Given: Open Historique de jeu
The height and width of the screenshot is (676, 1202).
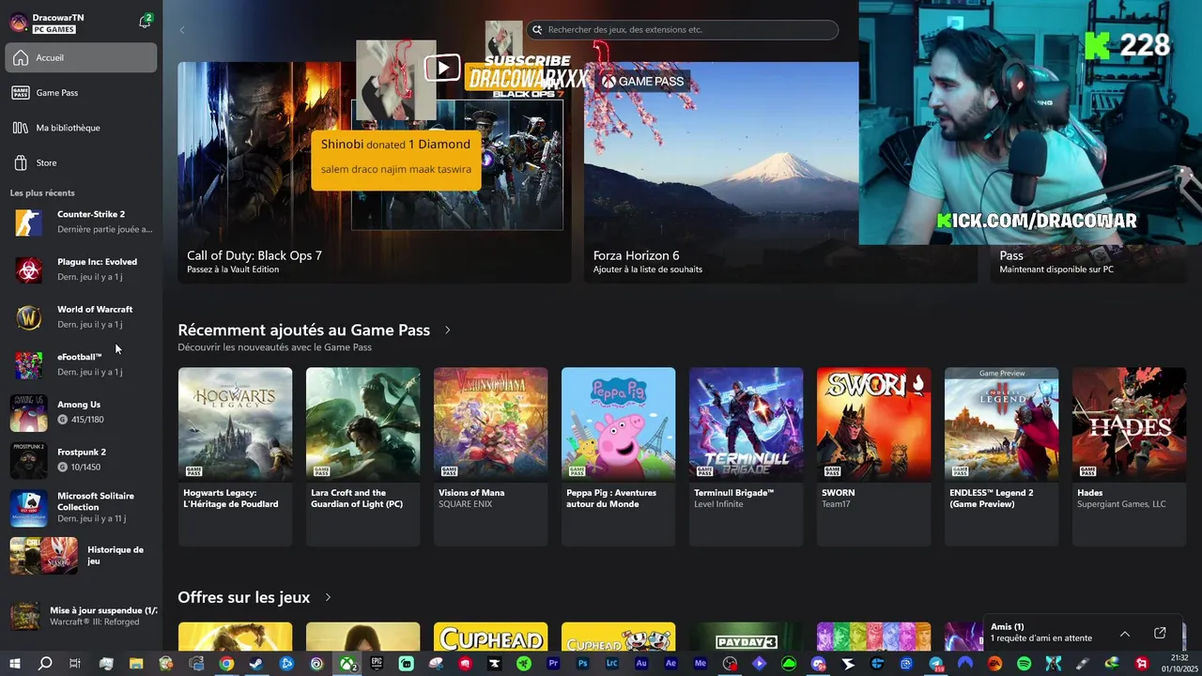Looking at the screenshot, I should [81, 556].
